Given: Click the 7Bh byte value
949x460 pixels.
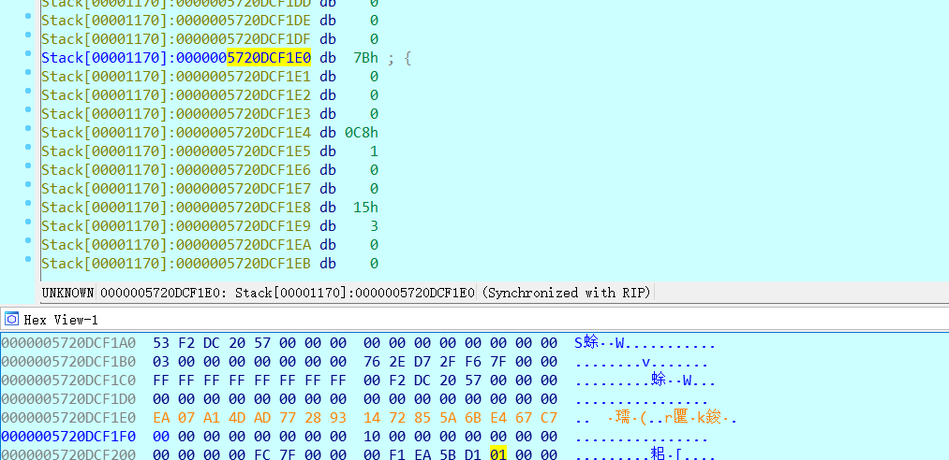Looking at the screenshot, I should (x=365, y=58).
